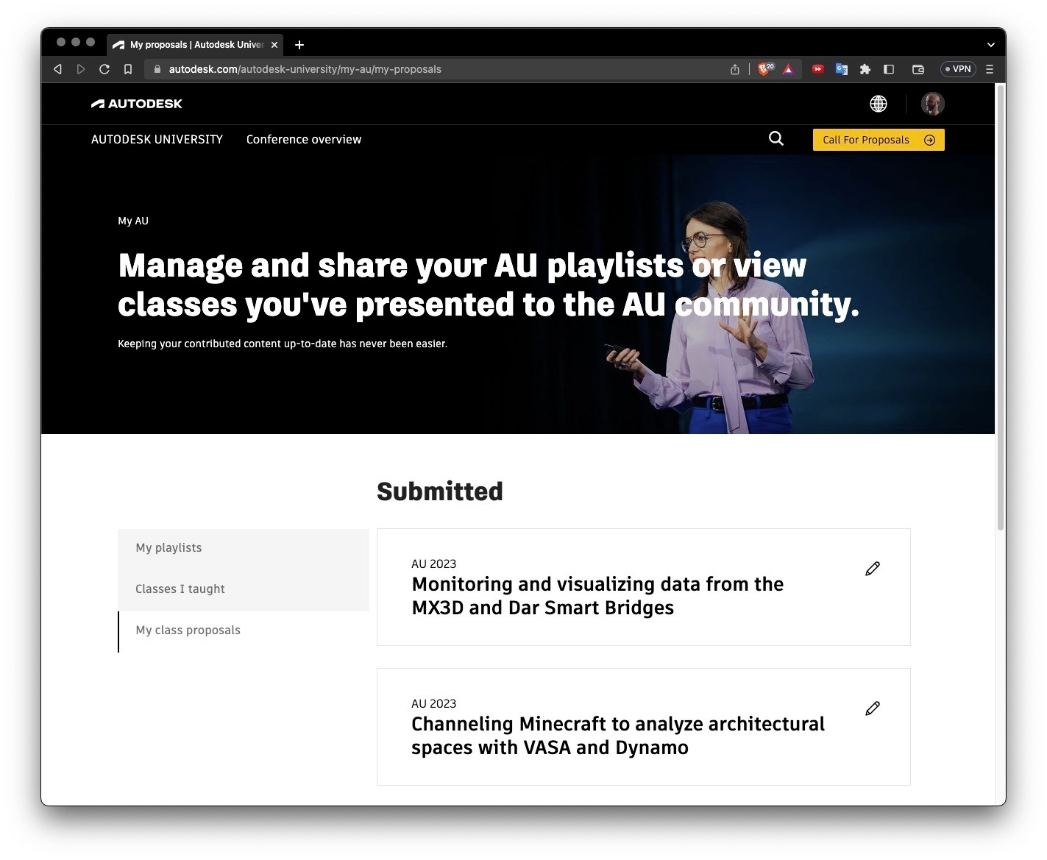Edit the MX3D Smart Bridges proposal via pencil icon
This screenshot has height=860, width=1047.
tap(873, 569)
